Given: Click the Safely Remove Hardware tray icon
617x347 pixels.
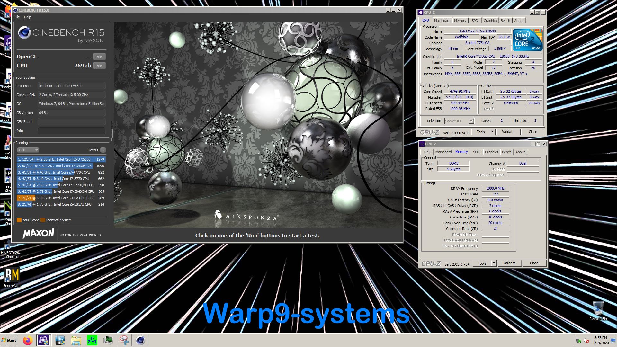Looking at the screenshot, I should (x=579, y=341).
